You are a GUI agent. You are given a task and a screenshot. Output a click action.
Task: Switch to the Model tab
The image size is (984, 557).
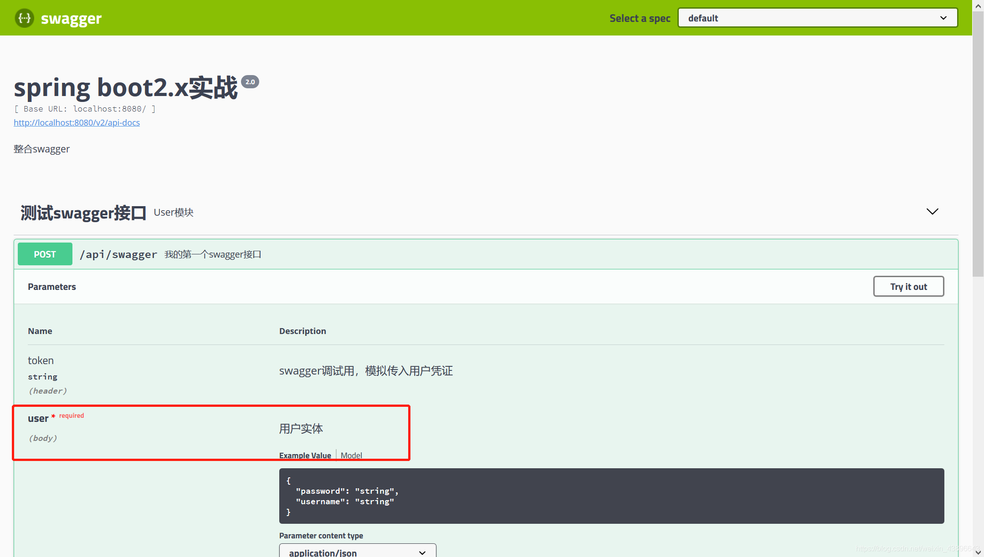(x=351, y=455)
